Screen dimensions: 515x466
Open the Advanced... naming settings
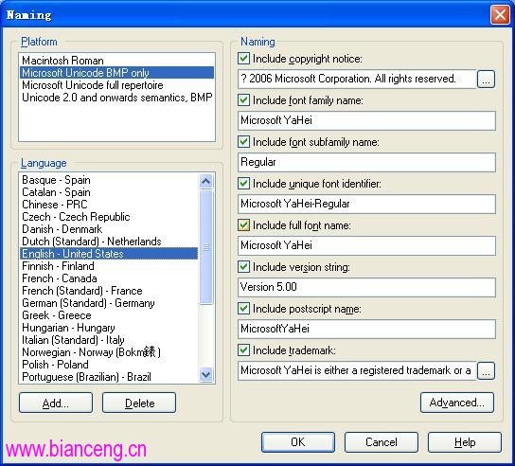pyautogui.click(x=457, y=403)
